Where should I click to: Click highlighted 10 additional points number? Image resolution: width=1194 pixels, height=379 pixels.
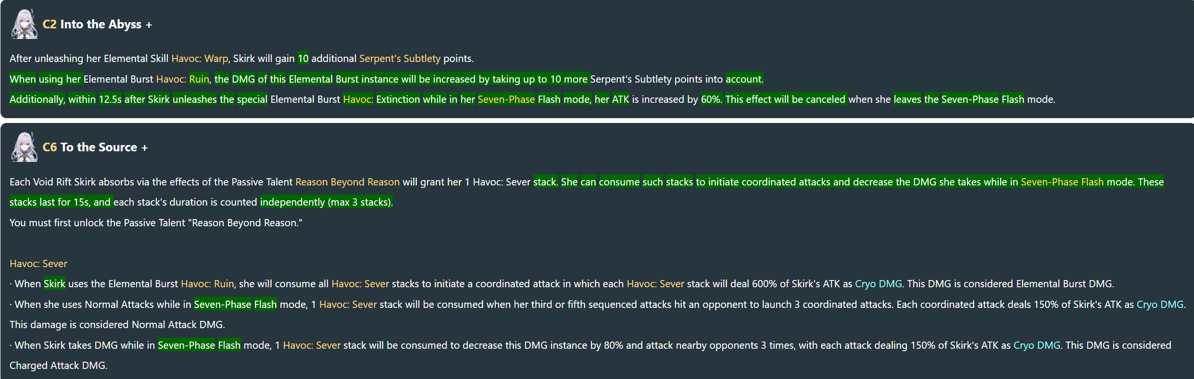click(303, 59)
